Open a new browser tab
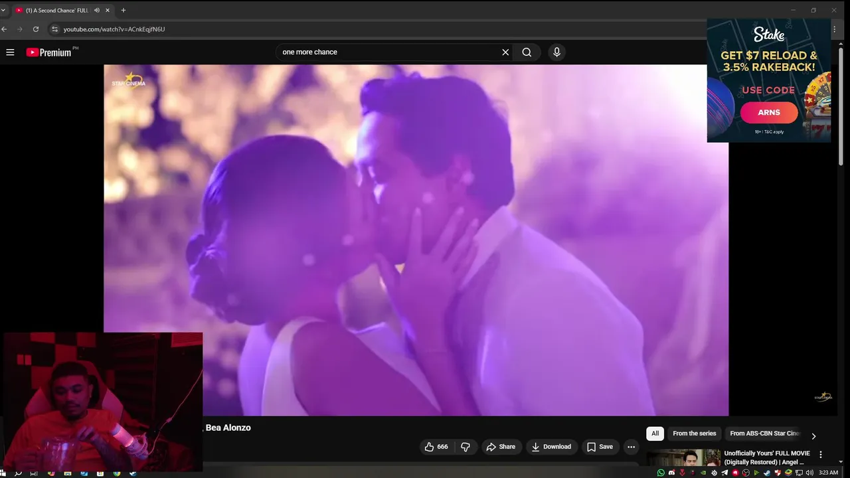850x478 pixels. tap(123, 10)
